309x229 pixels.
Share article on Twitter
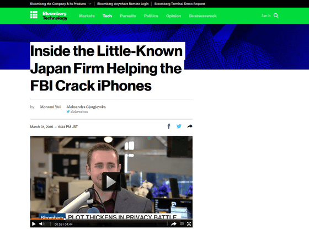pos(179,126)
